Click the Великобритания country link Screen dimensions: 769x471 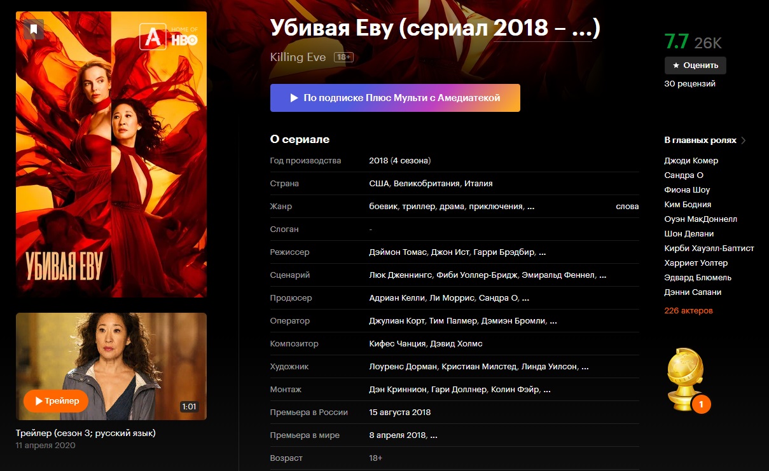[427, 184]
